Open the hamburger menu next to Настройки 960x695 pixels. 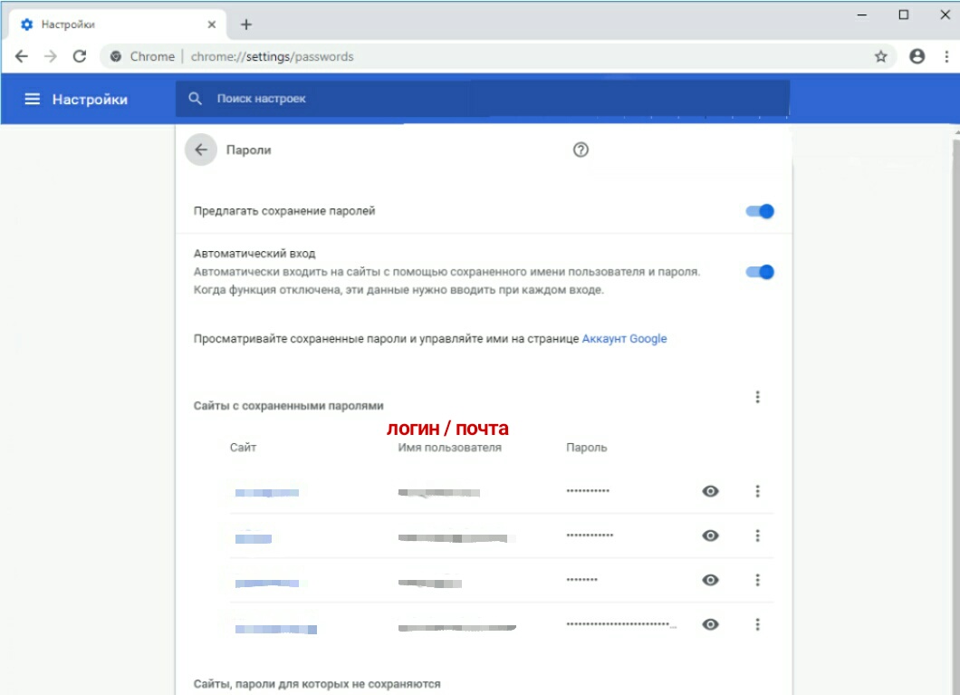click(33, 100)
